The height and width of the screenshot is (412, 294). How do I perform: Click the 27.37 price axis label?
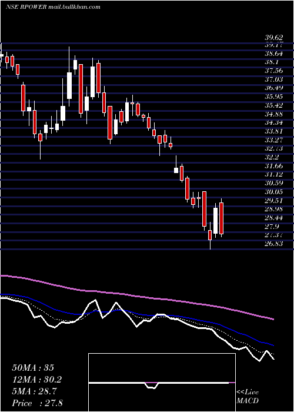[x=273, y=235]
